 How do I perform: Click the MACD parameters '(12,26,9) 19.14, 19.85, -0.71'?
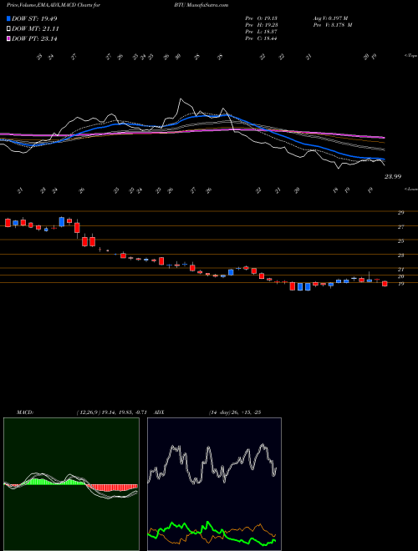click(x=114, y=412)
